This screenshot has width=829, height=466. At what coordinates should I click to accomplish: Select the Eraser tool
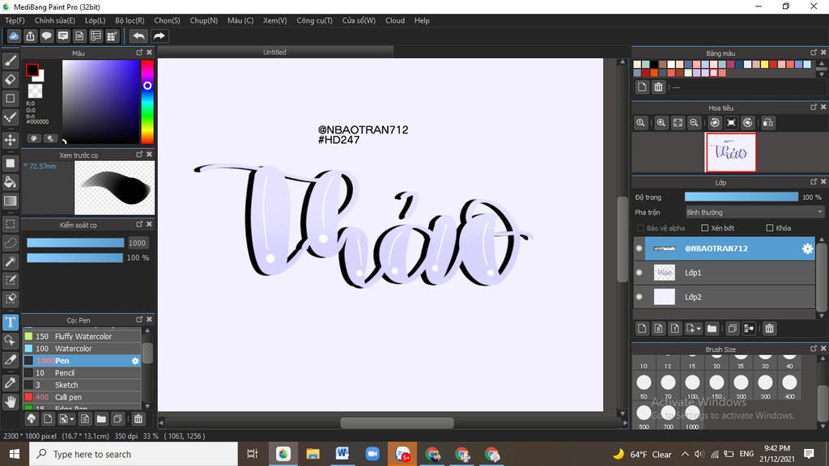10,79
